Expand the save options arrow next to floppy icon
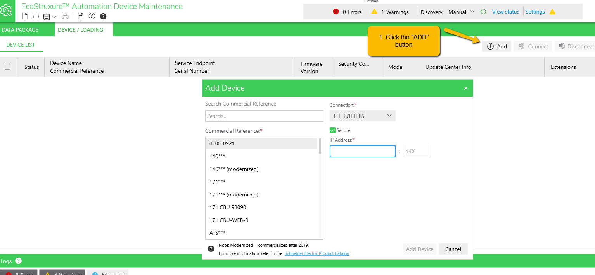This screenshot has height=275, width=595. click(54, 17)
